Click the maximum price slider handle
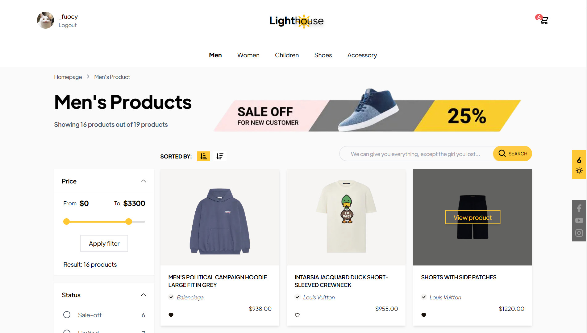 point(129,221)
